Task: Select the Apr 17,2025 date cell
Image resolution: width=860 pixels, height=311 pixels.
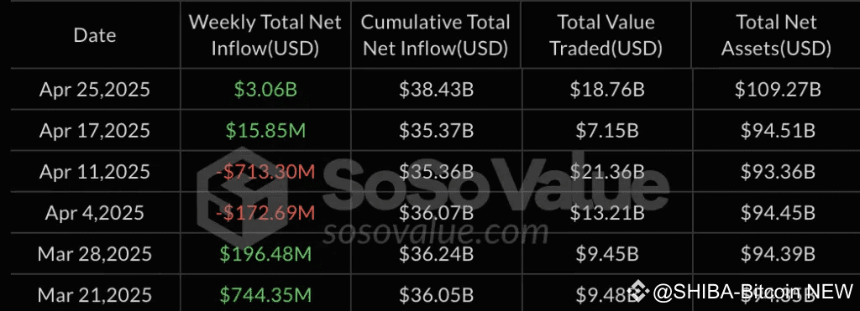Action: pyautogui.click(x=94, y=131)
